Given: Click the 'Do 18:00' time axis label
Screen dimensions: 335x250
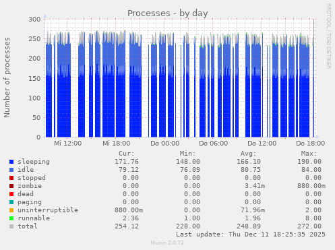Looking at the screenshot, I should (x=311, y=144).
